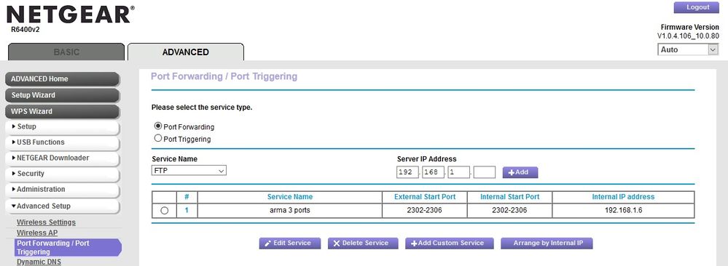
Task: Select the Port Triggering radio button
Action: tap(158, 138)
